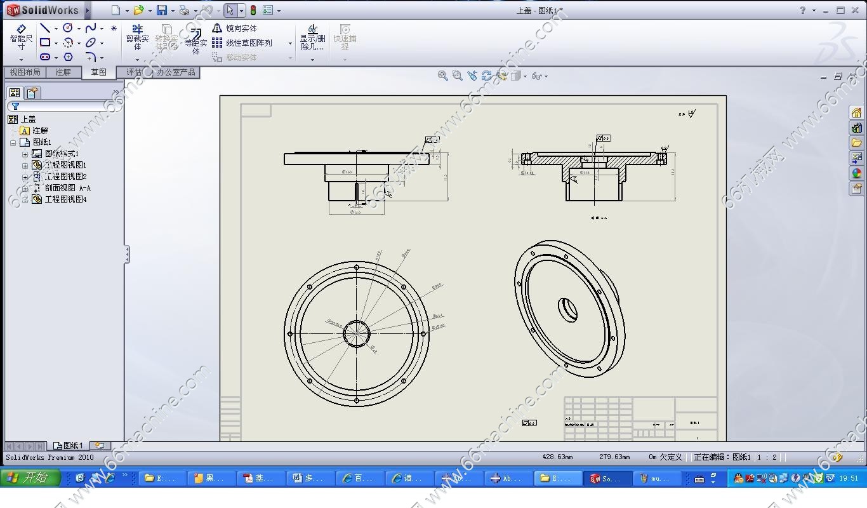The height and width of the screenshot is (508, 867).
Task: Open SolidWorks Resources home pane
Action: 856,113
